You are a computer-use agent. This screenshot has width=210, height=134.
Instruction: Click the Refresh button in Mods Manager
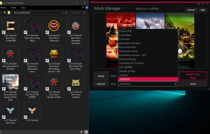click(191, 10)
